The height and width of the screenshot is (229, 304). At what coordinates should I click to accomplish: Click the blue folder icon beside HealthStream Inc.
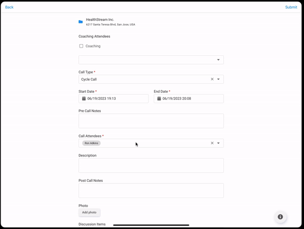click(81, 22)
